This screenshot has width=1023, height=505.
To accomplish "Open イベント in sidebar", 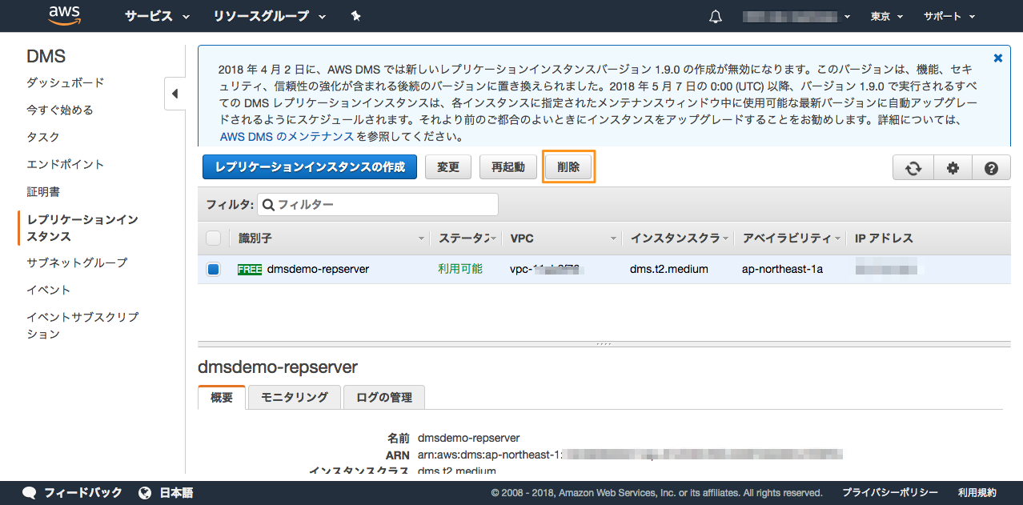I will coord(49,290).
